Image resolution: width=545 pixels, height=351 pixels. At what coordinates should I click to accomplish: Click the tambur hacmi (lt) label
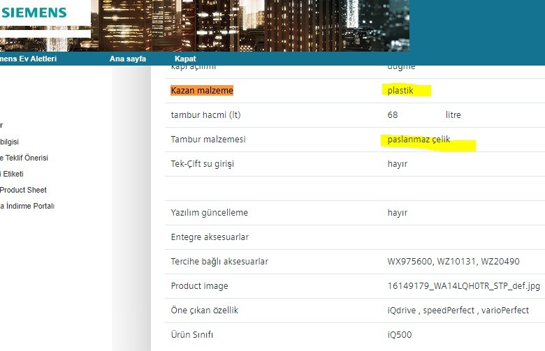tap(205, 115)
